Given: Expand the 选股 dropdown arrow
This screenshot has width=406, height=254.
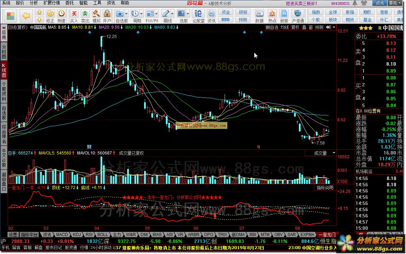Looking at the screenshot, I should (x=188, y=13).
